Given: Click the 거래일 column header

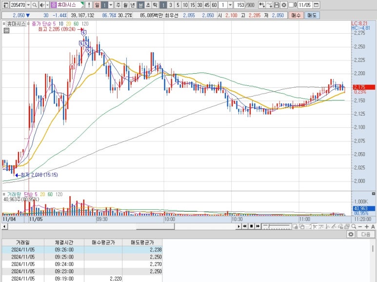Looking at the screenshot, I should point(23,242).
